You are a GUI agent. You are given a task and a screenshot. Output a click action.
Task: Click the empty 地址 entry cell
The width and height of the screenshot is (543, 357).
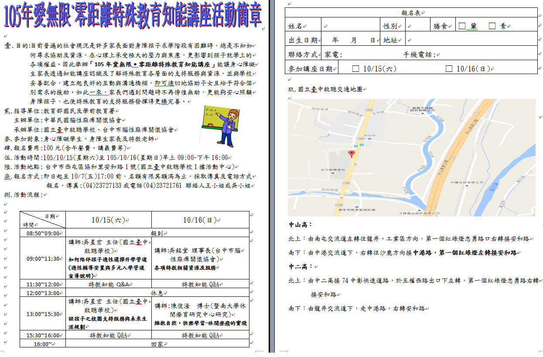(x=471, y=41)
